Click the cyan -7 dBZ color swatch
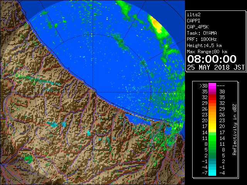 coord(212,173)
